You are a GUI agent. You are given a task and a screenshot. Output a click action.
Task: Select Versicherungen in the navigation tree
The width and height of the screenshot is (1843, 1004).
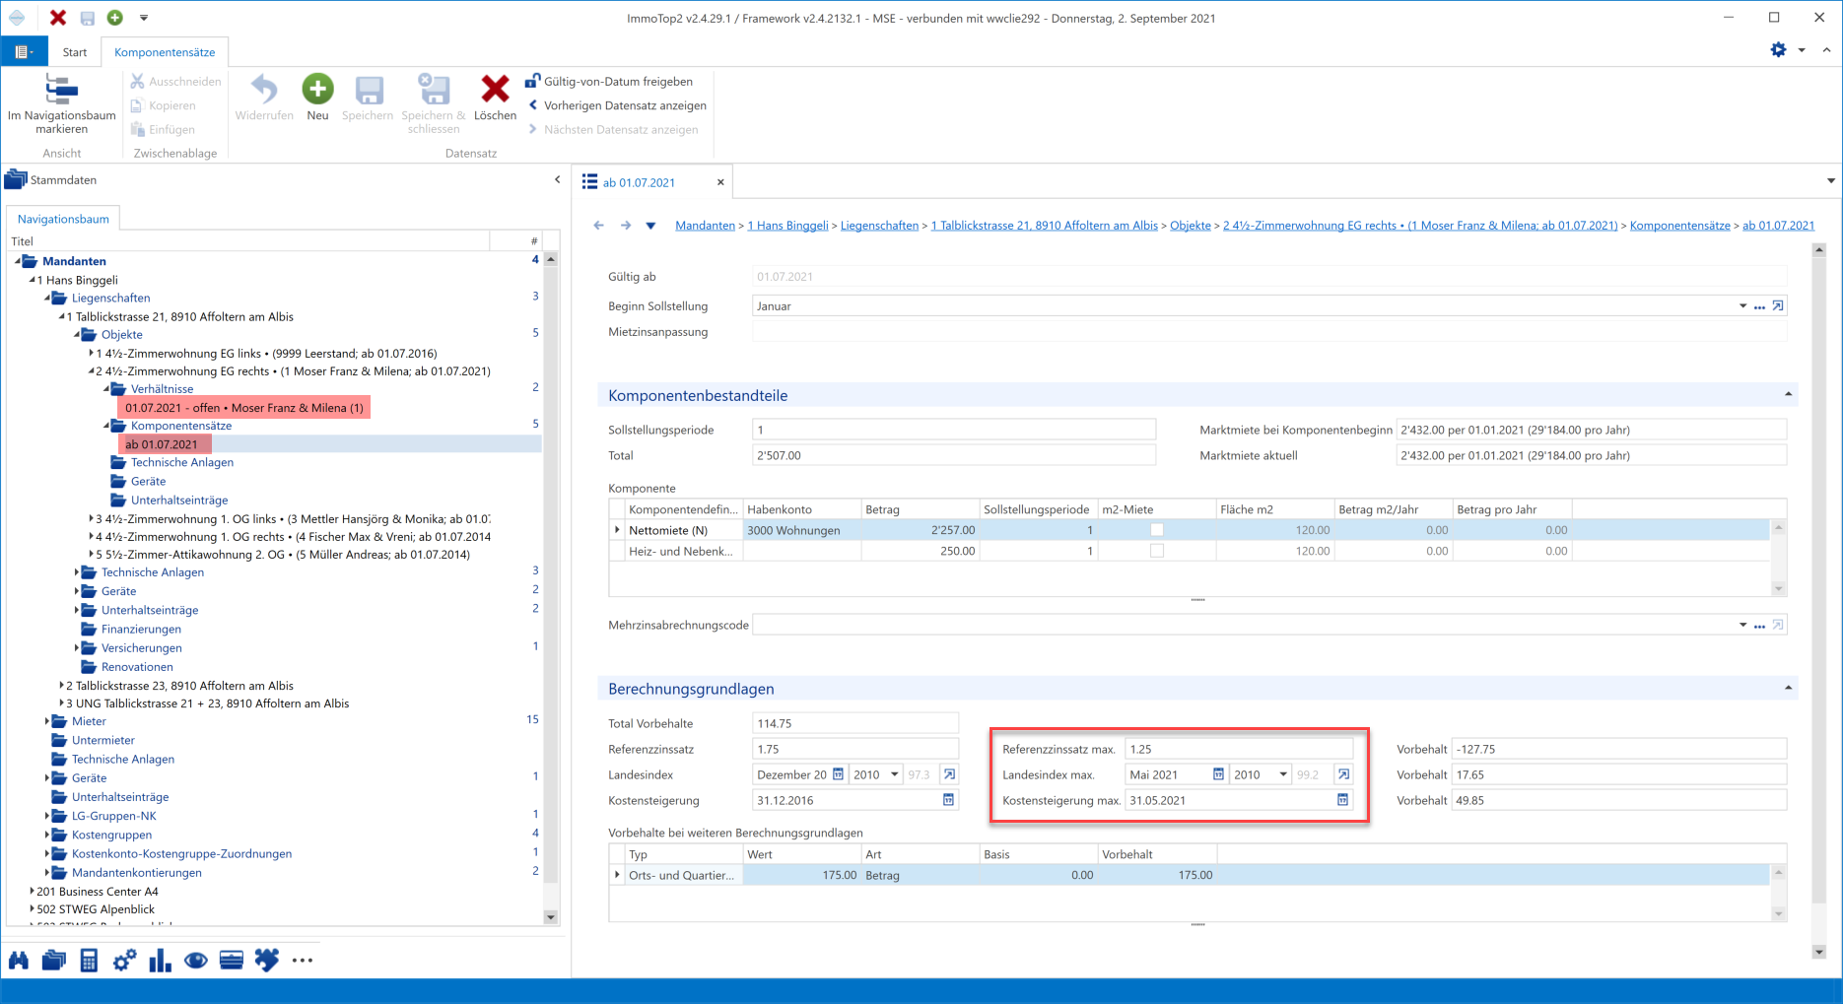141,648
